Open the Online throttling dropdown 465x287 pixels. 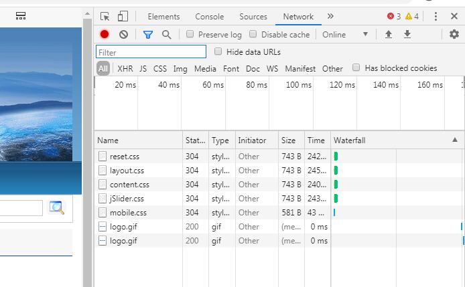(x=345, y=35)
